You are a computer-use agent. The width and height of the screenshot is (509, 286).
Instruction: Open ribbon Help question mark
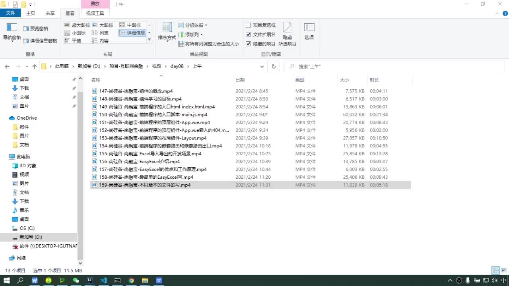click(505, 13)
